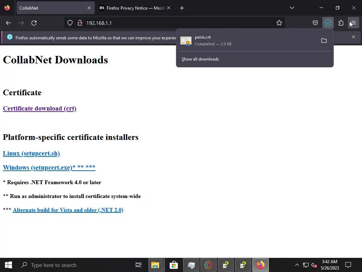Open a new tab with plus button

point(182,8)
